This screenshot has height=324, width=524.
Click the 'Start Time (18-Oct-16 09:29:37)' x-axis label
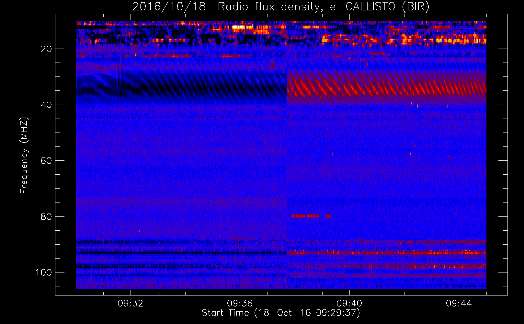point(281,313)
